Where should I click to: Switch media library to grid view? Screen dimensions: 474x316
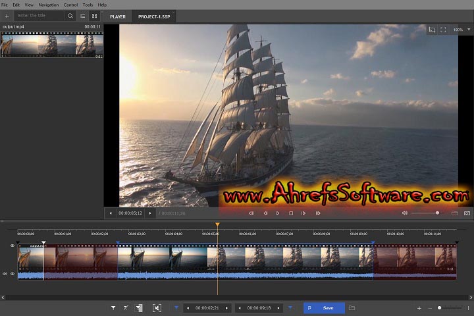tap(95, 15)
